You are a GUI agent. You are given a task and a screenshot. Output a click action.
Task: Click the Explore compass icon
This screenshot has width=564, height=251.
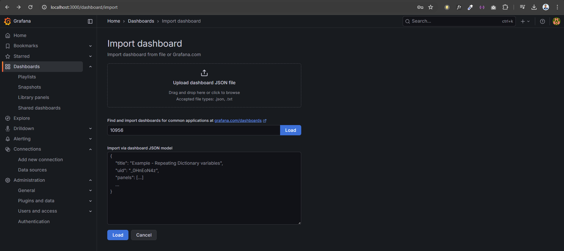8,118
